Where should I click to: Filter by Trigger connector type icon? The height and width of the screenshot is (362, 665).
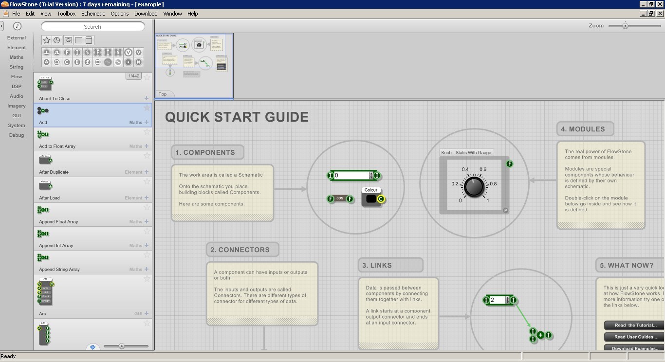[47, 52]
